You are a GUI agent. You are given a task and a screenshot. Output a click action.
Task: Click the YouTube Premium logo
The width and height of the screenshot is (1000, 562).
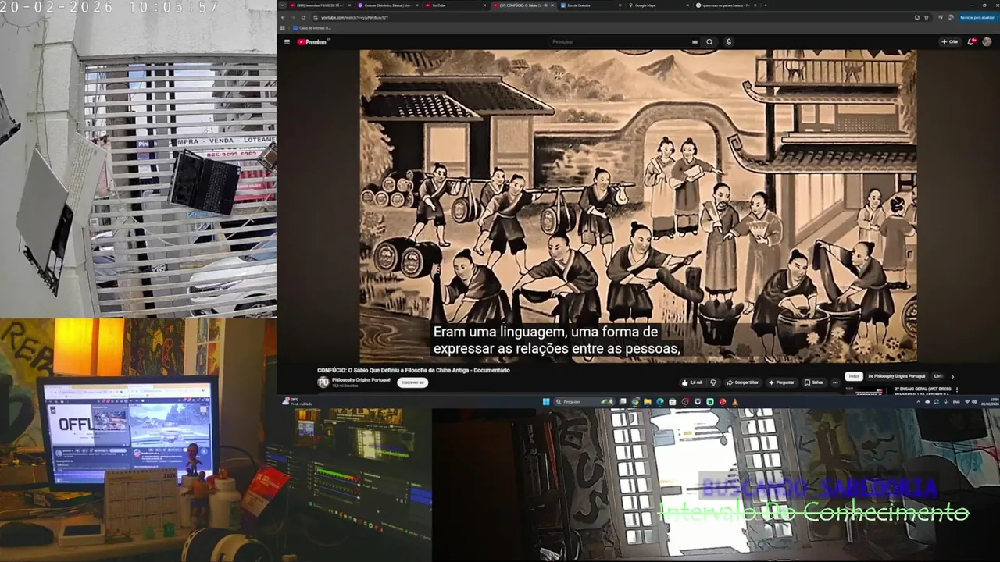(312, 42)
